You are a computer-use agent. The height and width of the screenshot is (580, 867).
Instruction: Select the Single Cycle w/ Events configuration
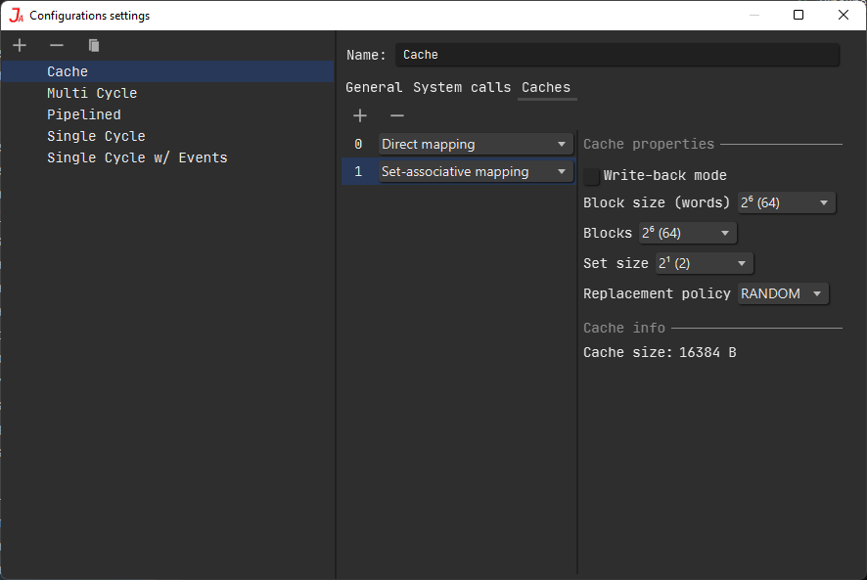pyautogui.click(x=136, y=157)
